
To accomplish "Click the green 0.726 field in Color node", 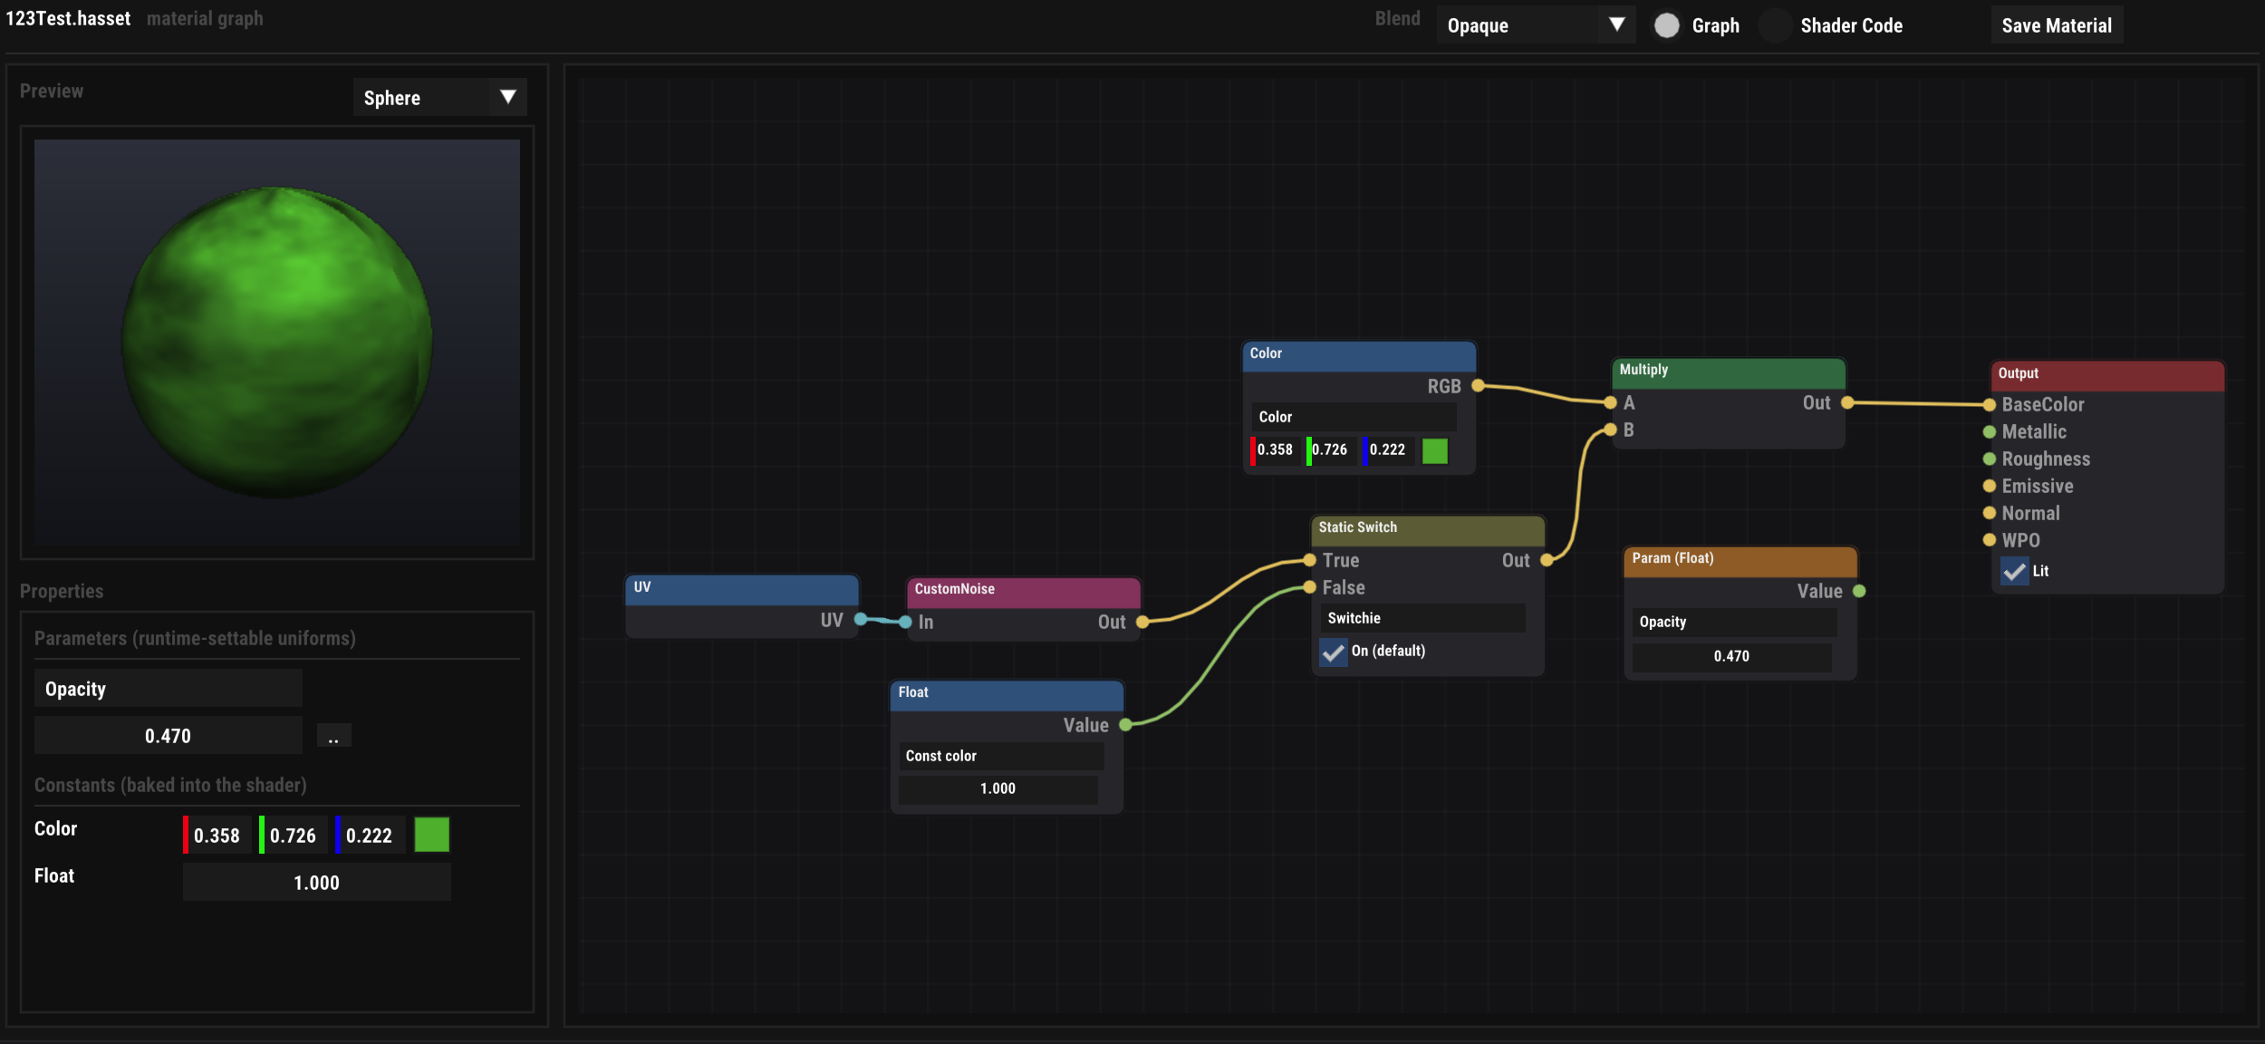I will (1332, 450).
